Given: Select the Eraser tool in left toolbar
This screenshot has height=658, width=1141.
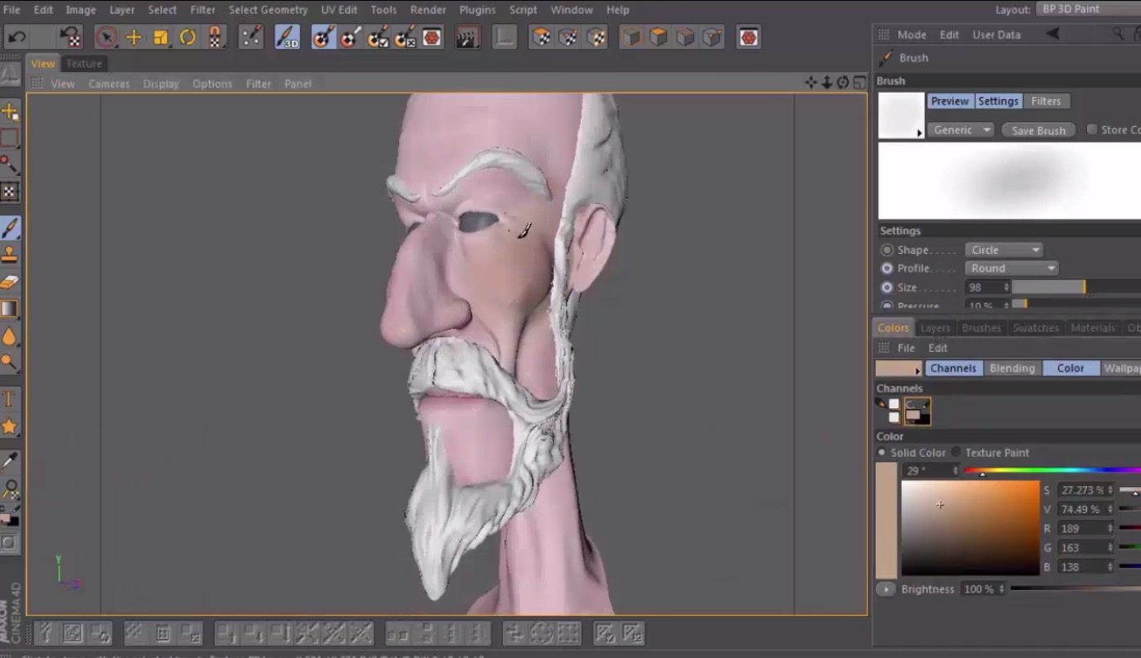Looking at the screenshot, I should 10,282.
